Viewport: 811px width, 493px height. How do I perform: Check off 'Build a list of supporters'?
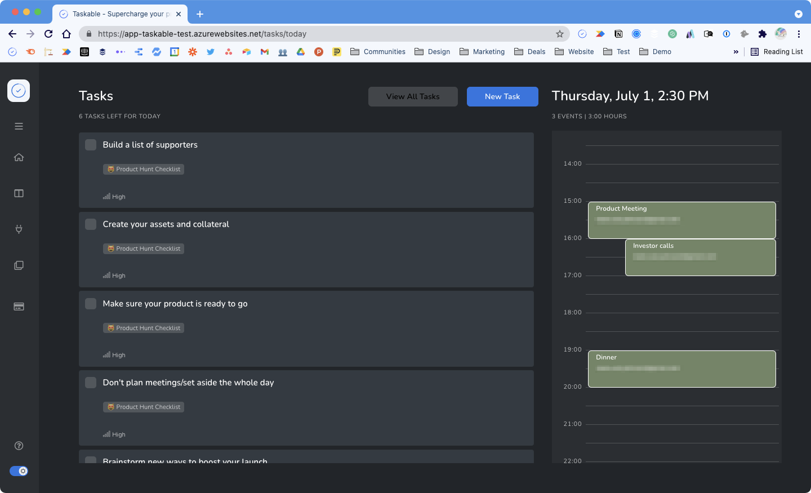[x=91, y=145]
